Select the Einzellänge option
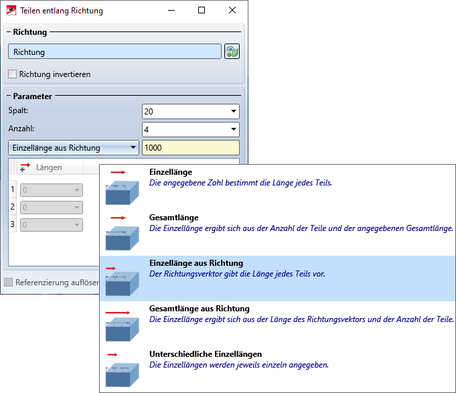Image resolution: width=456 pixels, height=393 pixels. click(x=278, y=187)
